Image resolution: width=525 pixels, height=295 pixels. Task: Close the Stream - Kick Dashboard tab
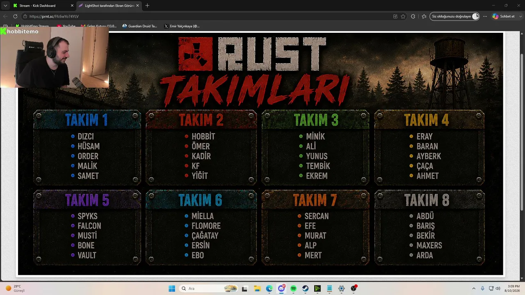point(71,6)
